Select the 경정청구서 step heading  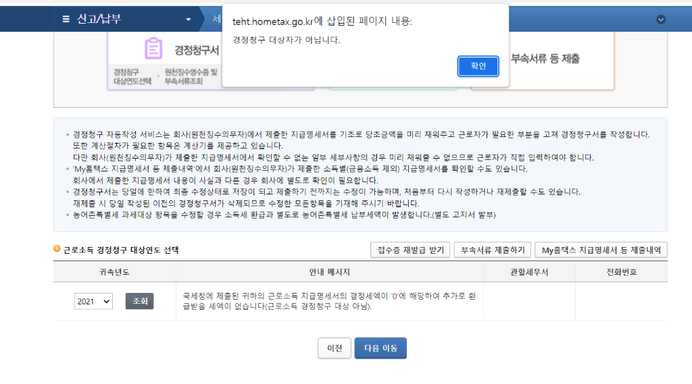click(x=197, y=50)
